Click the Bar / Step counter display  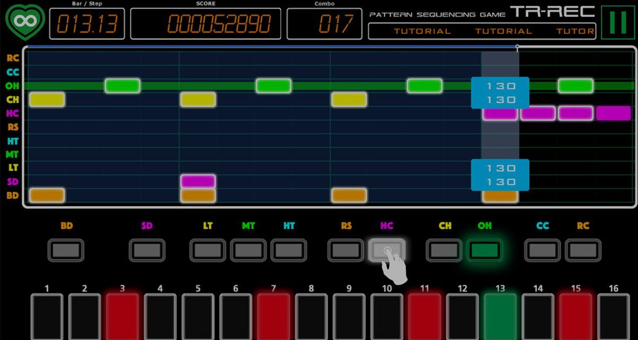pos(87,24)
